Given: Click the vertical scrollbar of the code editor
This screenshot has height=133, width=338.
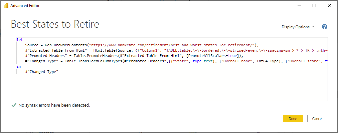Looking at the screenshot, I should point(325,69).
